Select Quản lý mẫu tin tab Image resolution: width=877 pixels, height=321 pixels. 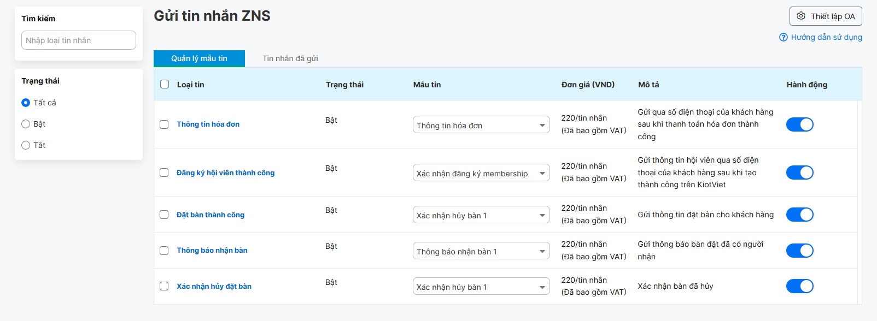click(x=199, y=58)
